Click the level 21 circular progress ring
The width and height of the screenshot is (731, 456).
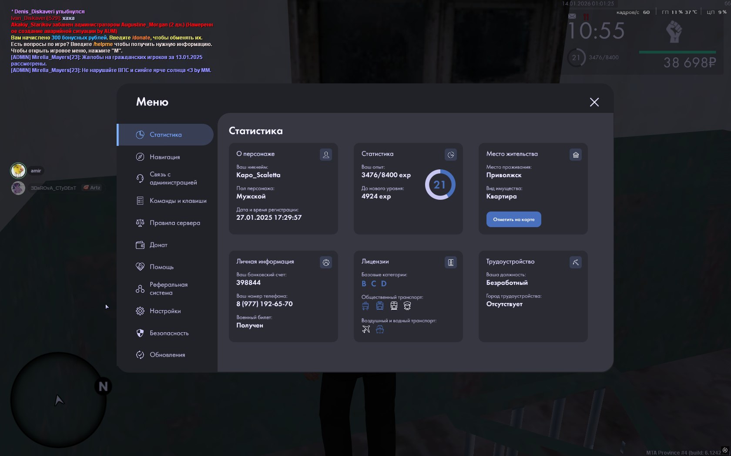(440, 185)
